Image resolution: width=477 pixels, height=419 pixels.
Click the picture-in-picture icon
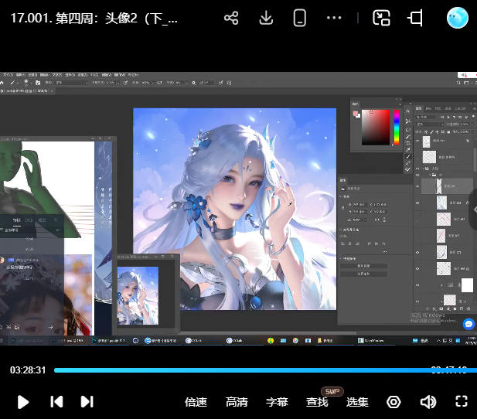click(381, 19)
